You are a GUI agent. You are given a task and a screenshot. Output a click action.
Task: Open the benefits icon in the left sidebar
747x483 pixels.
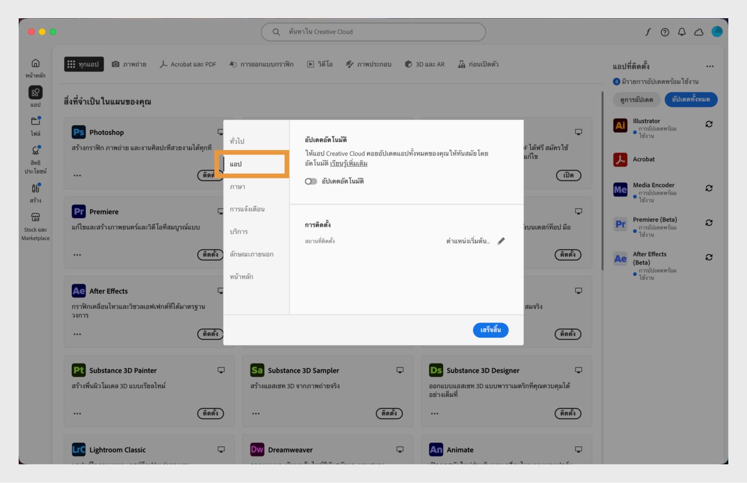tap(35, 150)
